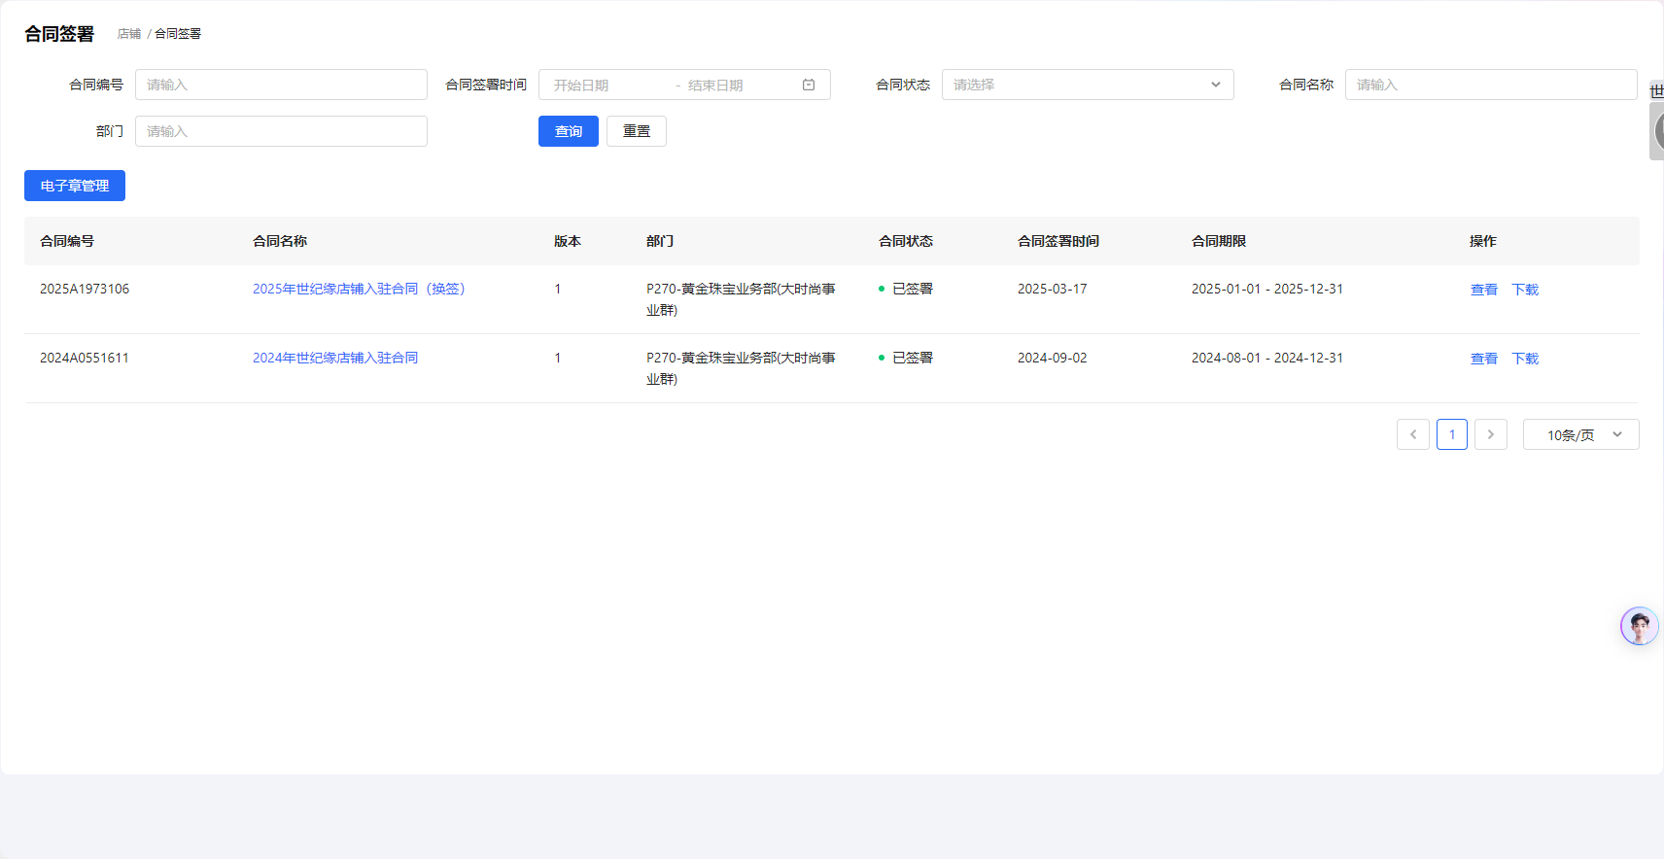Click the calendar icon in signing date field
The image size is (1664, 859).
tap(808, 85)
